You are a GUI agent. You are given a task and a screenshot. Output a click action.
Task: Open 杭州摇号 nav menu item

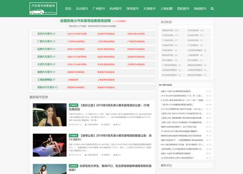pos(116,9)
